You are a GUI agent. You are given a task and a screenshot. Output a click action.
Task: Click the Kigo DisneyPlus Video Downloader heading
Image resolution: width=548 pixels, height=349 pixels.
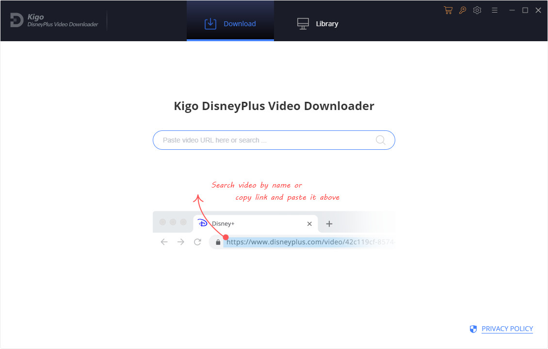pos(274,106)
